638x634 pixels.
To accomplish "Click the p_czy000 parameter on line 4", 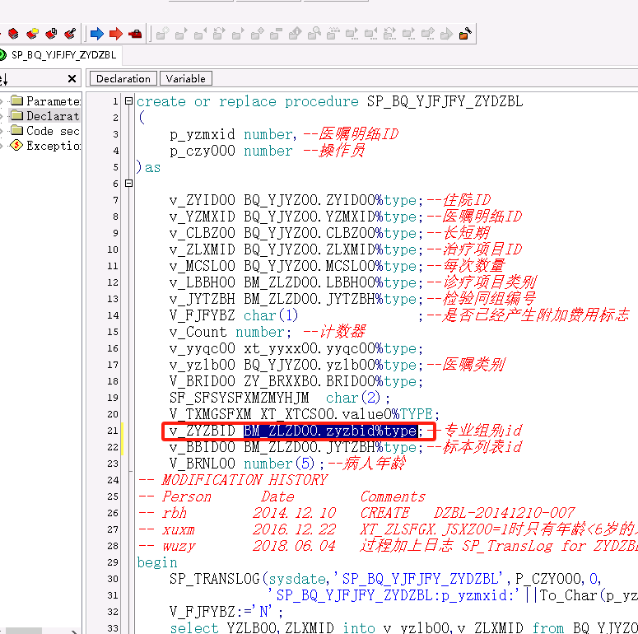I will (x=203, y=151).
